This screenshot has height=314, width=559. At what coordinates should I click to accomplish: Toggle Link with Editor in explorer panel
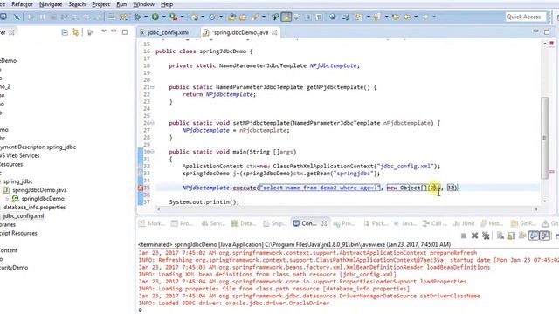[75, 32]
